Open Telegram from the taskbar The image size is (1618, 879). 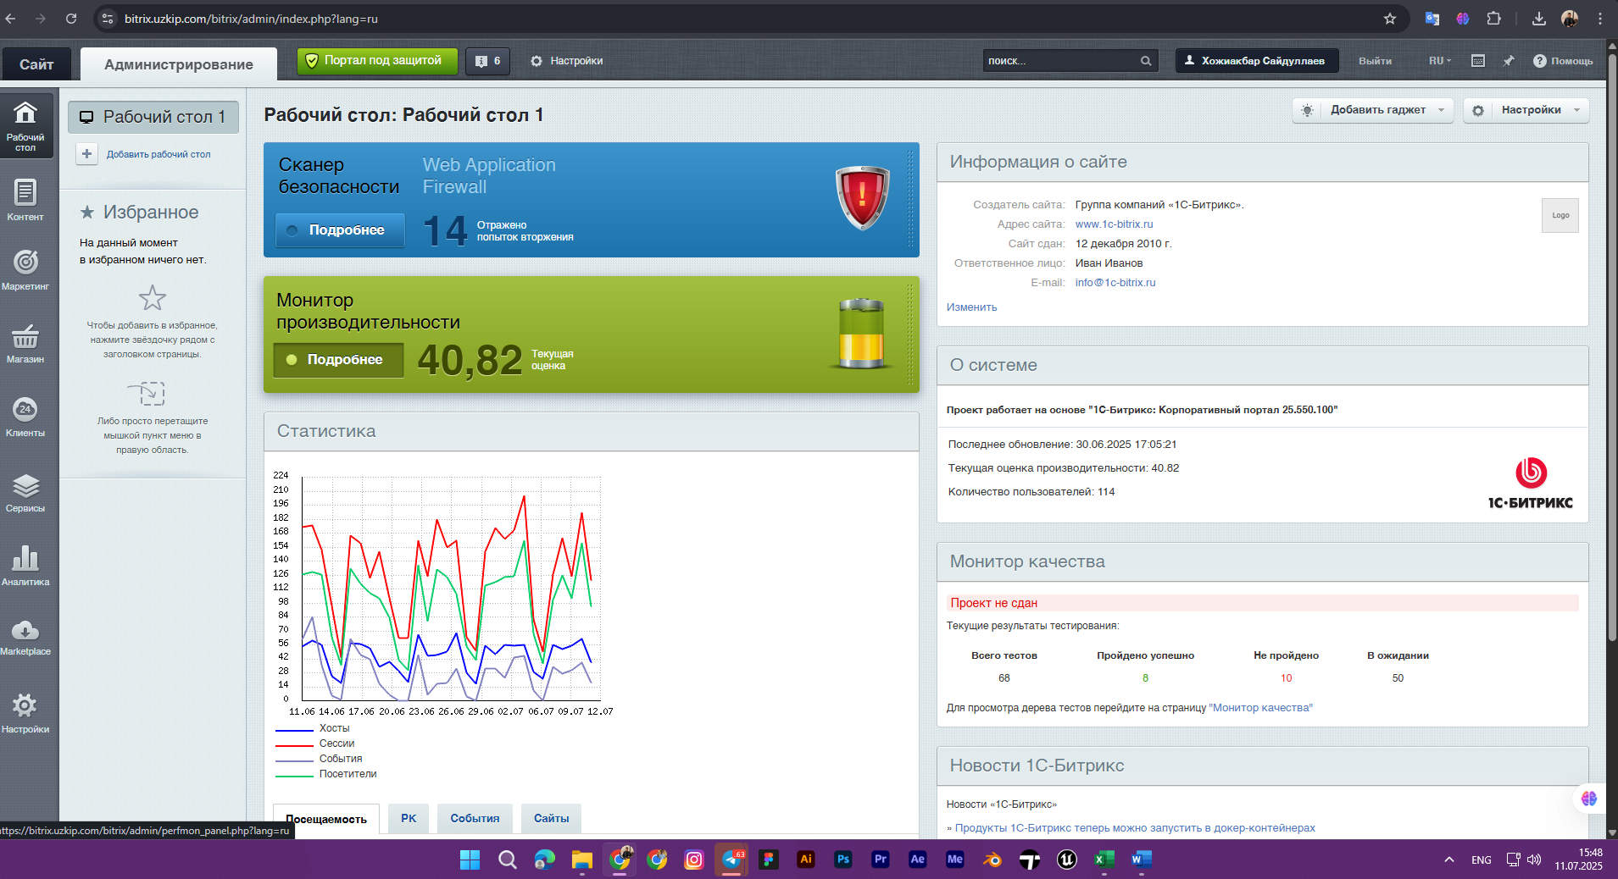[731, 860]
